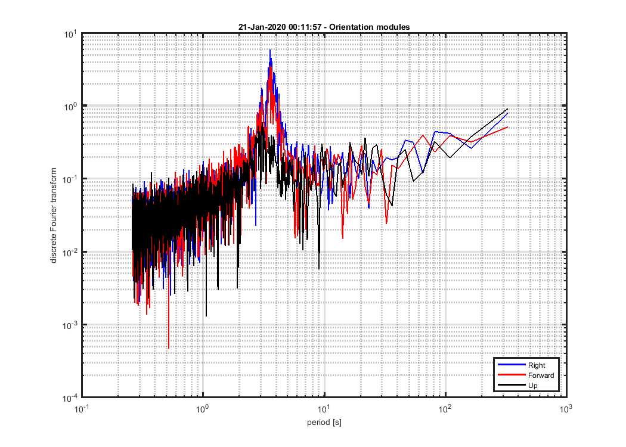626x447 pixels.
Task: Click the 10^-3 tick label on y-axis
Action: 70,325
